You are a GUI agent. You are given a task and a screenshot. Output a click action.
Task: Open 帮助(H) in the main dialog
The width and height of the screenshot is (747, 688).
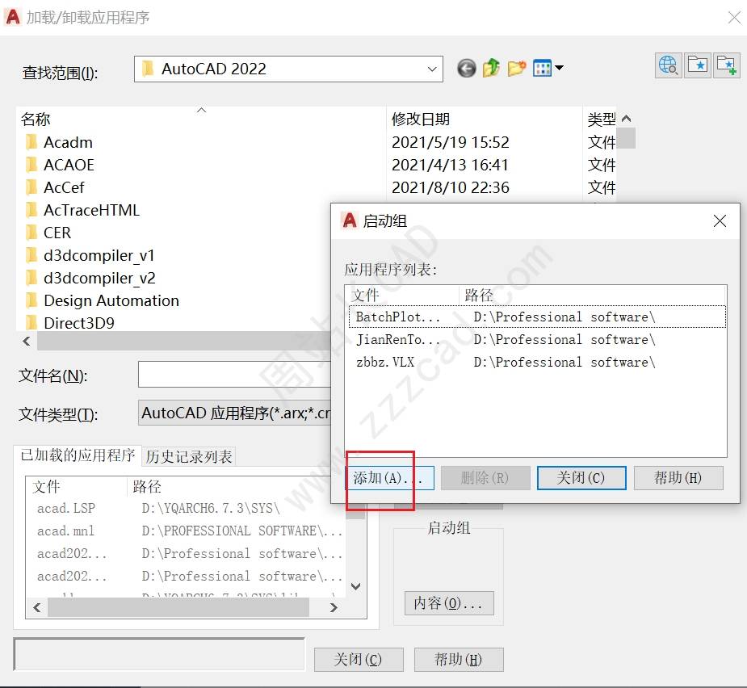tap(459, 660)
